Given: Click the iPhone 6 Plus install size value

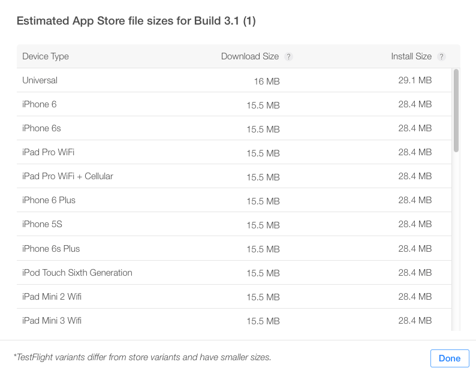Looking at the screenshot, I should coord(415,200).
